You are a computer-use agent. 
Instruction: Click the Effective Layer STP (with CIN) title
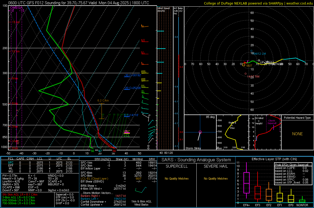click(274, 159)
